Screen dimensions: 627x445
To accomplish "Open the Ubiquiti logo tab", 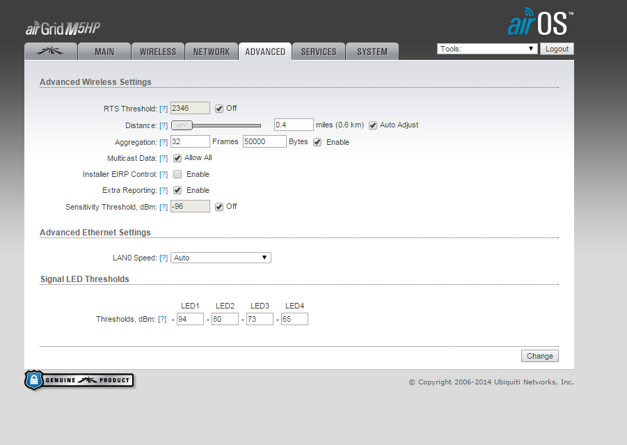I will pyautogui.click(x=50, y=52).
